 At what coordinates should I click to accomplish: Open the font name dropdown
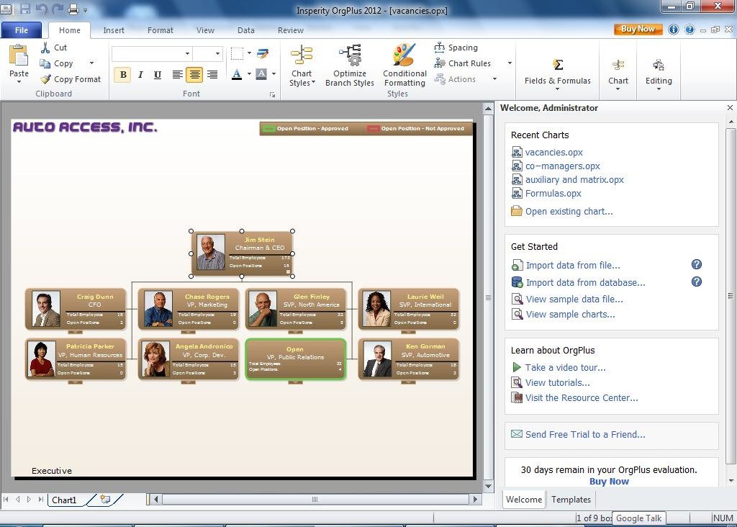coord(187,53)
